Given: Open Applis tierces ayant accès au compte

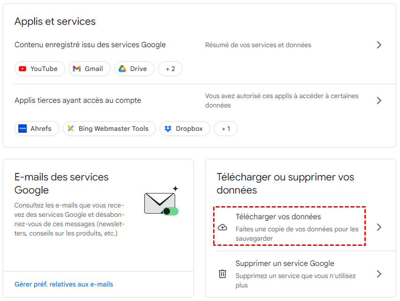Looking at the screenshot, I should click(78, 100).
